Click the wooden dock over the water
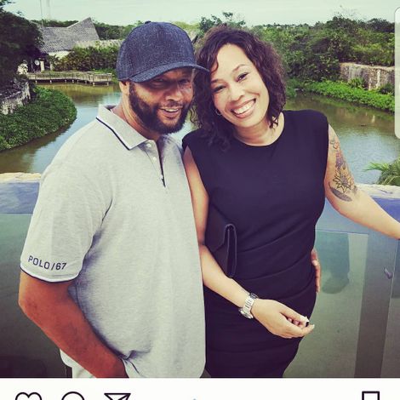This screenshot has height=400, width=400. click(x=70, y=77)
